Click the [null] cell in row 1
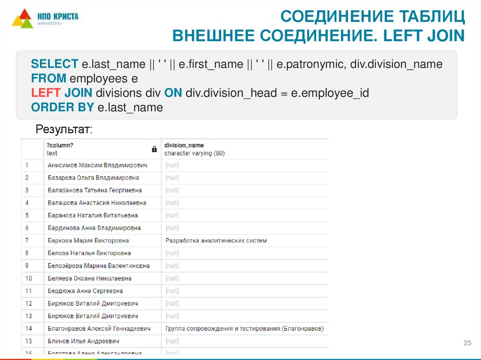This screenshot has width=481, height=360. 171,165
